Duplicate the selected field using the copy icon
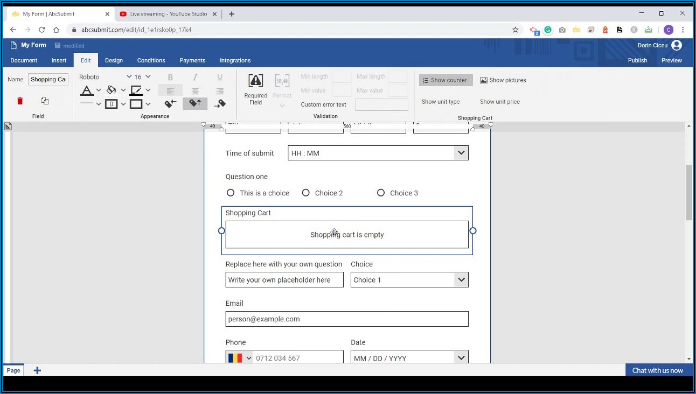The image size is (696, 394). [x=45, y=101]
